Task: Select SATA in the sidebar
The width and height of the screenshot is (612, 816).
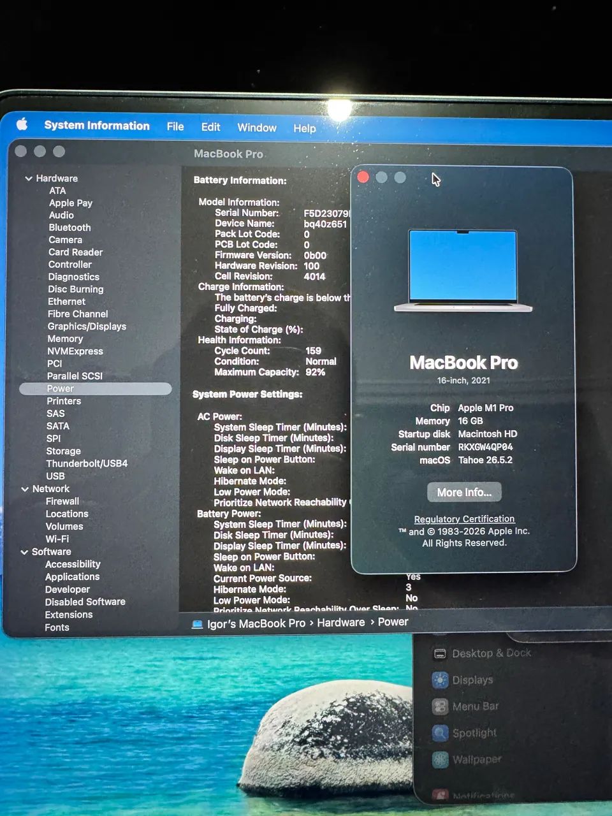Action: (x=58, y=426)
